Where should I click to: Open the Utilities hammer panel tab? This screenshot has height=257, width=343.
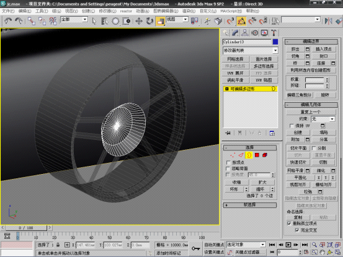[274, 33]
